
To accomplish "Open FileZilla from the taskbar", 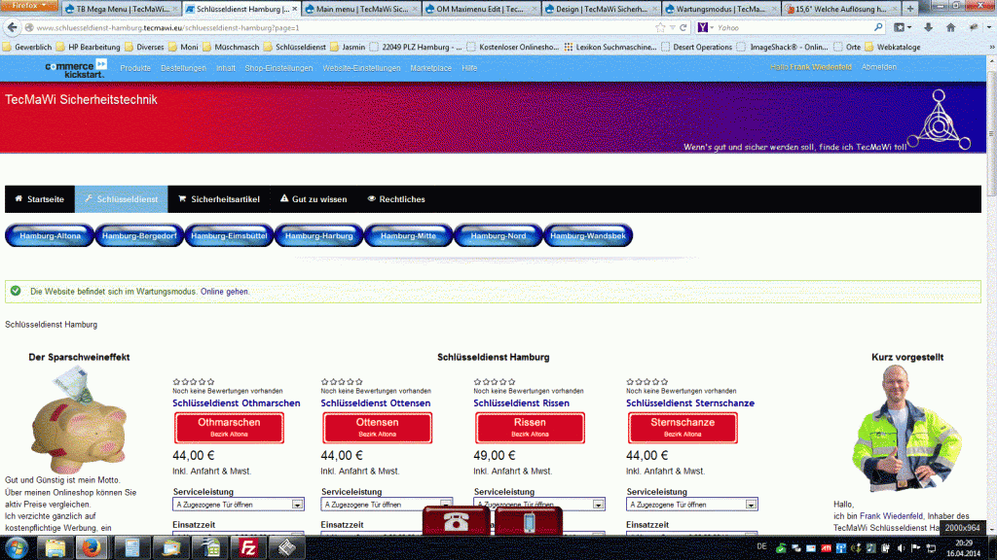I will coord(247,546).
